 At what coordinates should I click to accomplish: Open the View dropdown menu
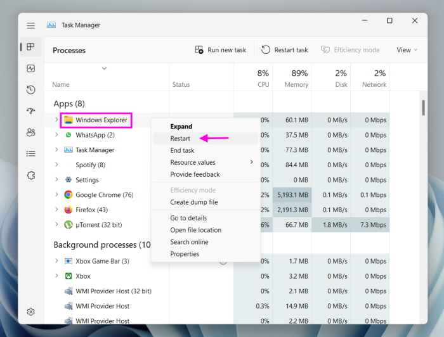407,50
